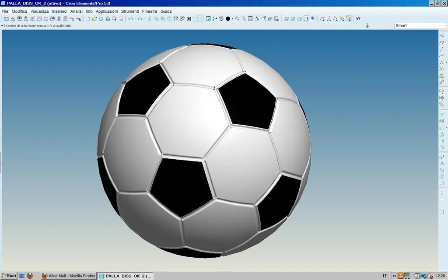Image resolution: width=448 pixels, height=280 pixels.
Task: Switch display to No Hidden
Action: [x=299, y=19]
